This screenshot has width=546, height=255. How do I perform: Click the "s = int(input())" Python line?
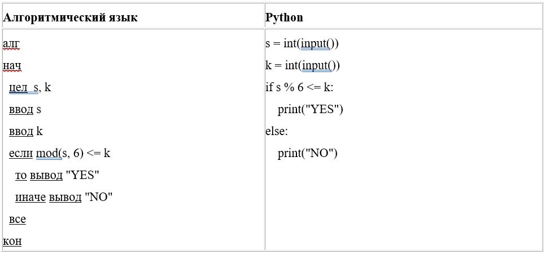[302, 44]
